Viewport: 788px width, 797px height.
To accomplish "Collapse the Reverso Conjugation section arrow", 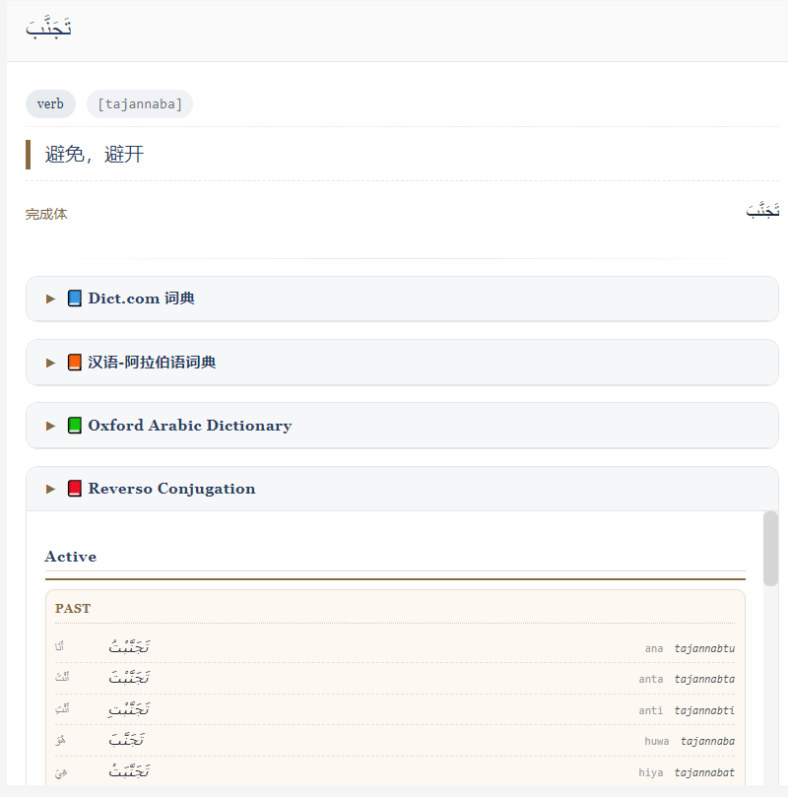I will pos(50,489).
